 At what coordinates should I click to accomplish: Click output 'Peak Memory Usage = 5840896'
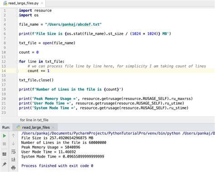51,147
